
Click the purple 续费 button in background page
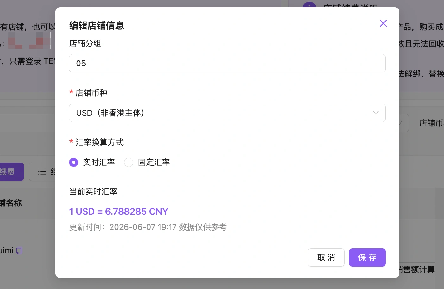[11, 172]
